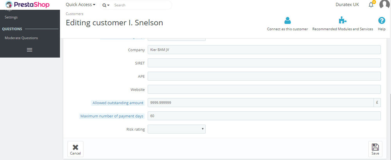Image resolution: width=391 pixels, height=160 pixels.
Task: Click the PrestaShop logo
Action: (x=27, y=5)
